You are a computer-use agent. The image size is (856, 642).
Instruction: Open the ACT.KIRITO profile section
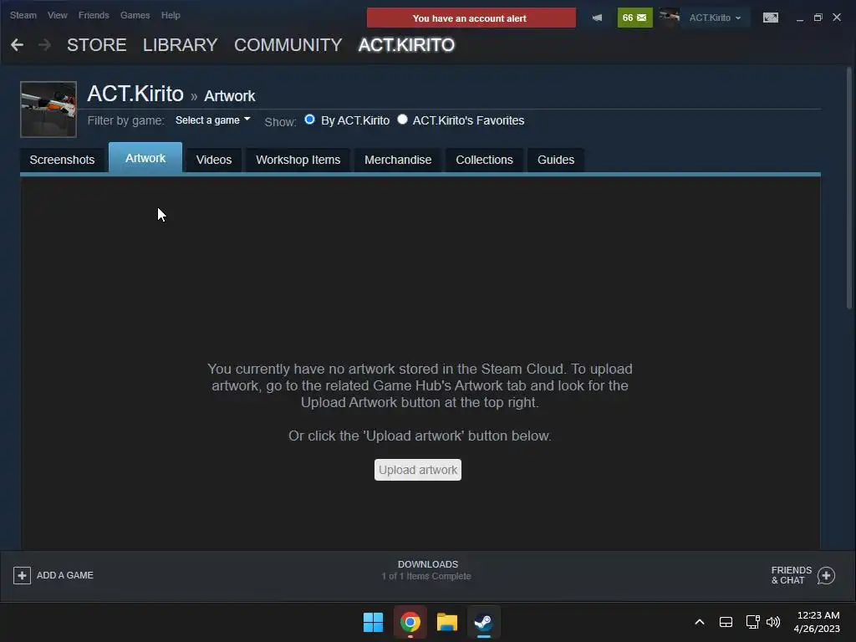[406, 45]
